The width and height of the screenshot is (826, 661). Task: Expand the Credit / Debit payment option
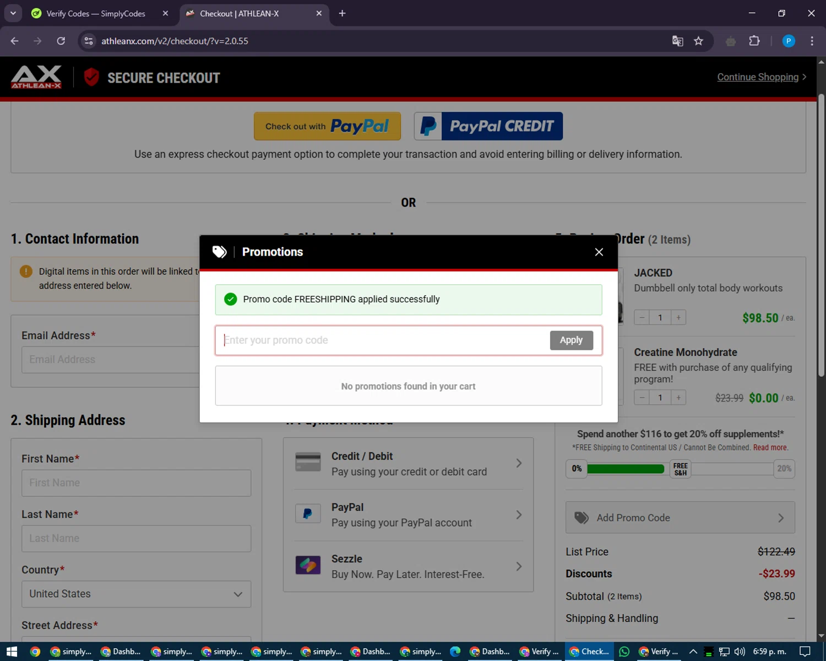(409, 464)
